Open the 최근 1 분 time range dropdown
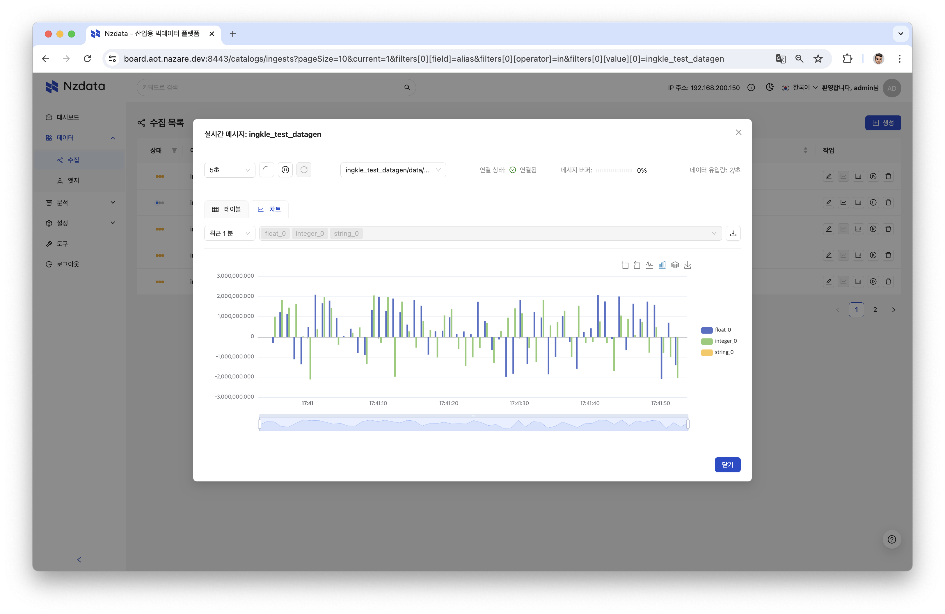 [x=230, y=233]
